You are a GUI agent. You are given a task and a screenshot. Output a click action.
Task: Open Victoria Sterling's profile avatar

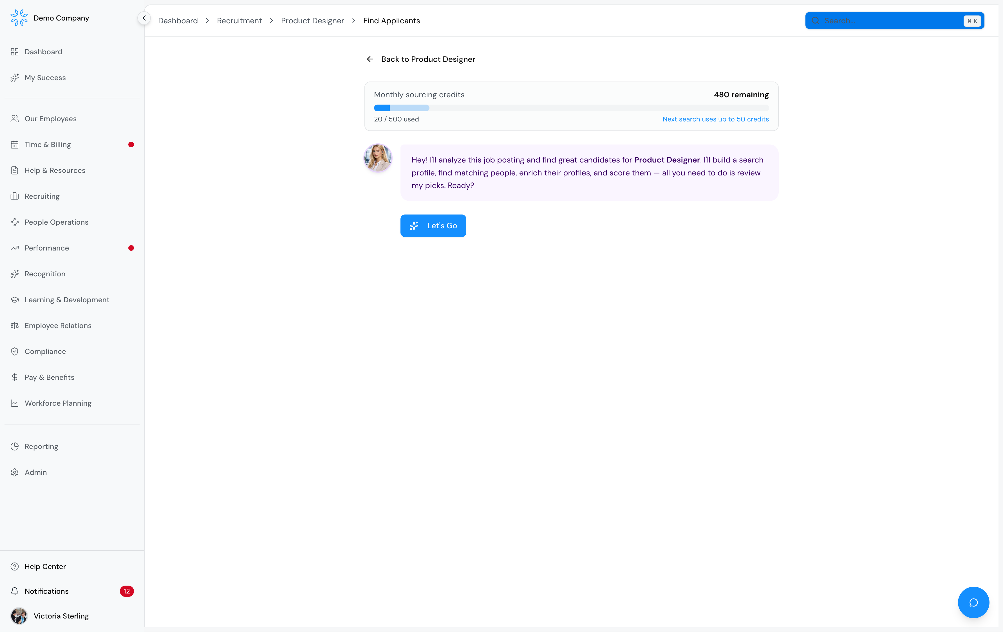click(19, 616)
